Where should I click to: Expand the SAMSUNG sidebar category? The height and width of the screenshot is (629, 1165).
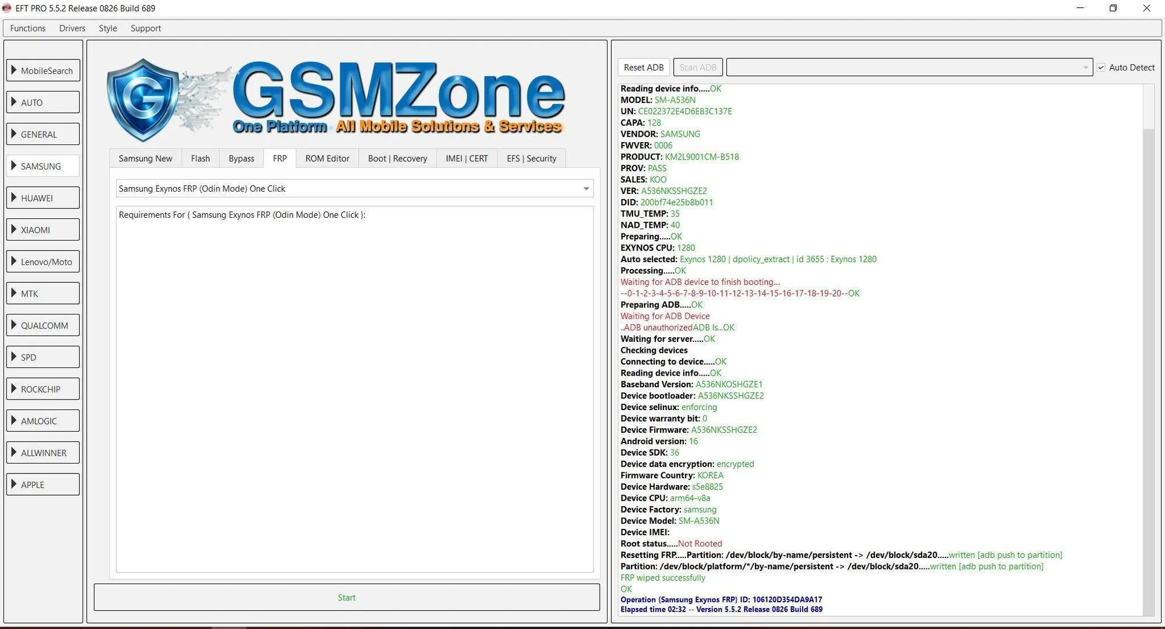pyautogui.click(x=43, y=166)
